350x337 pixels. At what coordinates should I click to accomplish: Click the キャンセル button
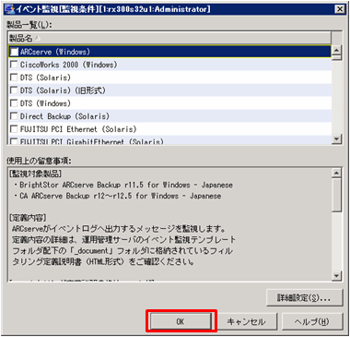(246, 322)
